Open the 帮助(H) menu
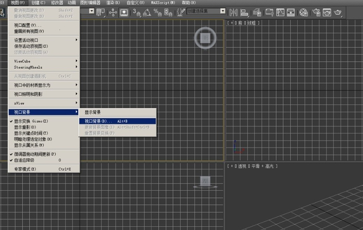Image resolution: width=363 pixels, height=230 pixels. click(189, 2)
